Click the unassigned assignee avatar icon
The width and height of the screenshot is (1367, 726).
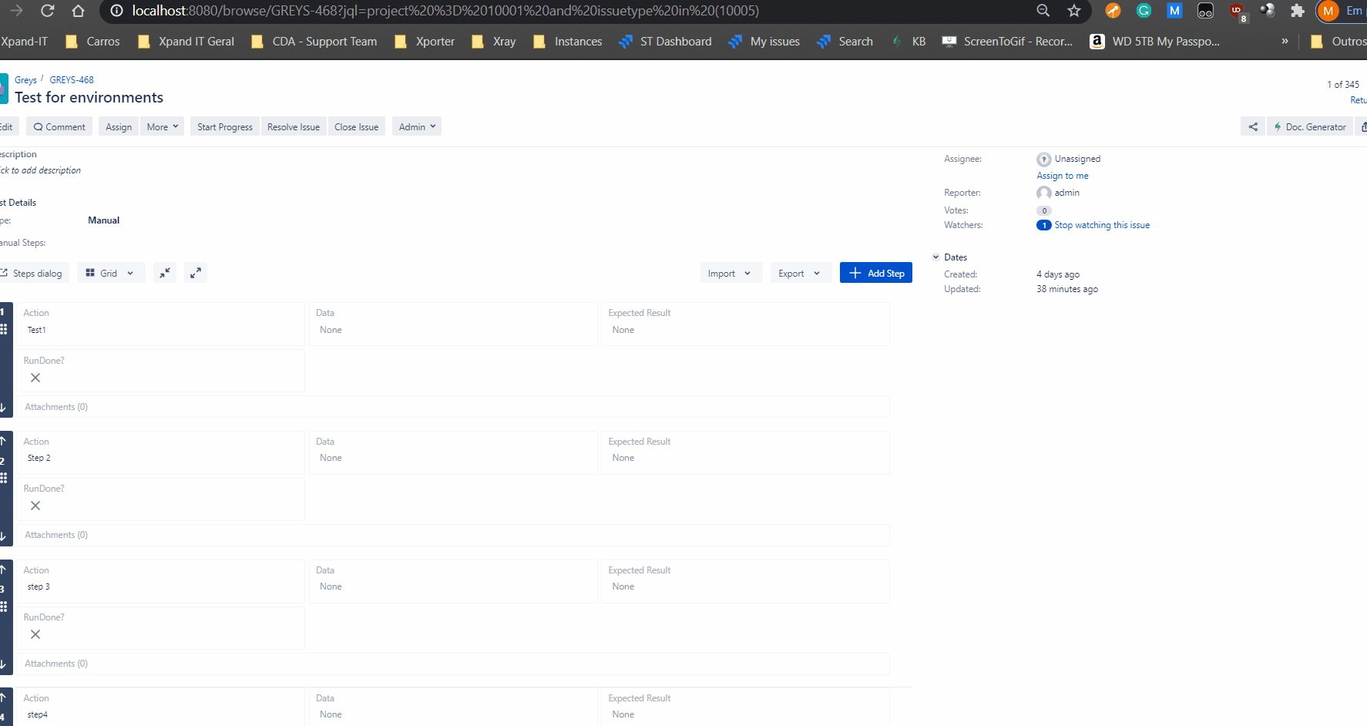coord(1044,160)
